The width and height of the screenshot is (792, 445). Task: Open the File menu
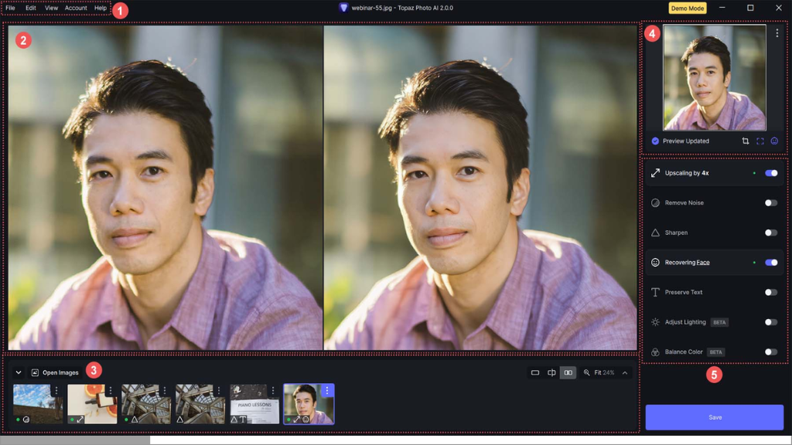click(10, 8)
